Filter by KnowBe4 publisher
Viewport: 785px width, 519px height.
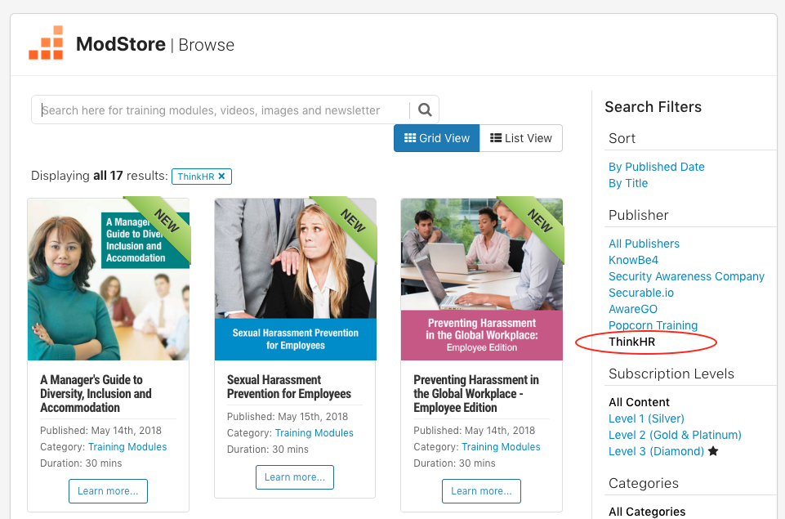tap(633, 260)
